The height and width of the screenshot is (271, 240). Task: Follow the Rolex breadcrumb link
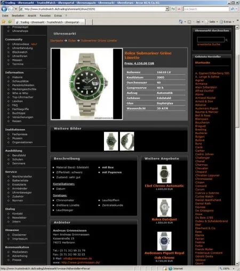point(72,41)
